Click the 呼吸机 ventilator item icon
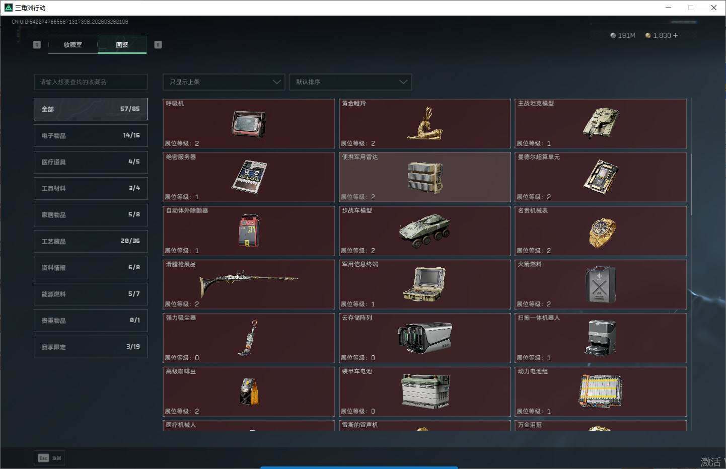The height and width of the screenshot is (469, 726). pos(249,124)
